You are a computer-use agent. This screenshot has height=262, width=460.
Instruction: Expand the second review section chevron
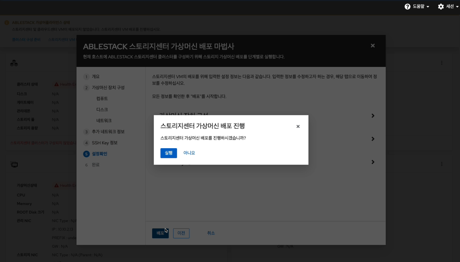[373, 139]
